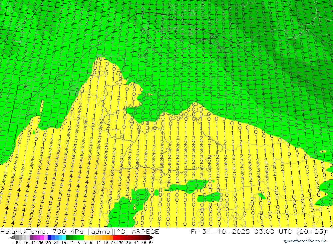Click the legend label '54' at right end
The image size is (333, 244).
[x=151, y=243]
